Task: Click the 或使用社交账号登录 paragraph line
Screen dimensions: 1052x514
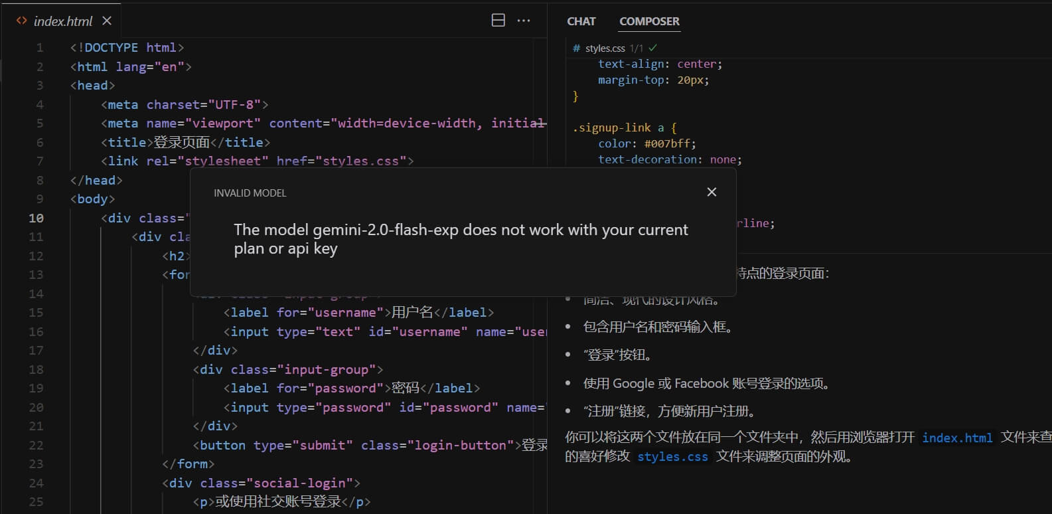Action: pyautogui.click(x=281, y=501)
